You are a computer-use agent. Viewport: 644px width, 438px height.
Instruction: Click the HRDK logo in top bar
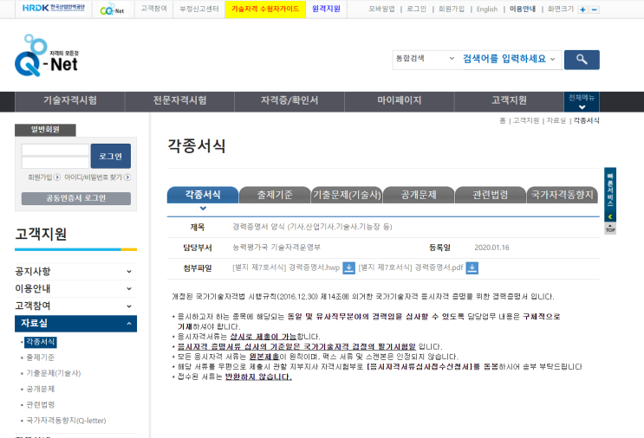pos(54,8)
